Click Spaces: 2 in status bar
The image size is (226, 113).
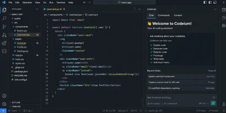coord(123,111)
